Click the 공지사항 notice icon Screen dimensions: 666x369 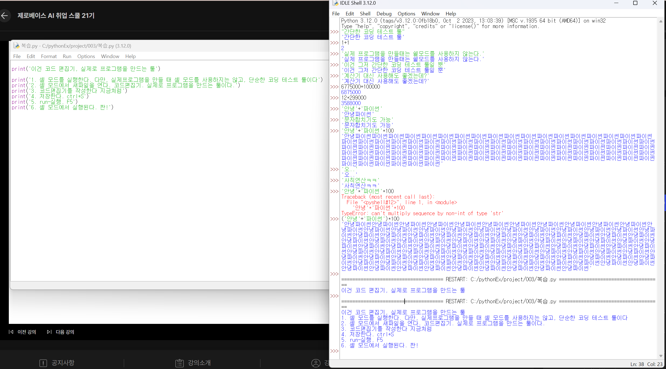point(43,363)
